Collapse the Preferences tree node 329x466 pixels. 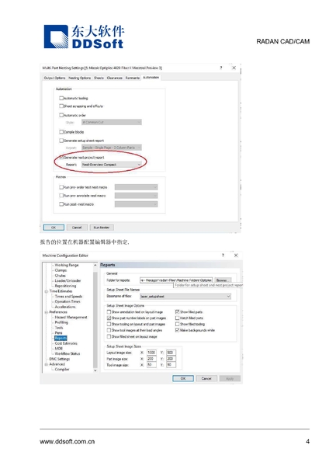[x=47, y=312]
